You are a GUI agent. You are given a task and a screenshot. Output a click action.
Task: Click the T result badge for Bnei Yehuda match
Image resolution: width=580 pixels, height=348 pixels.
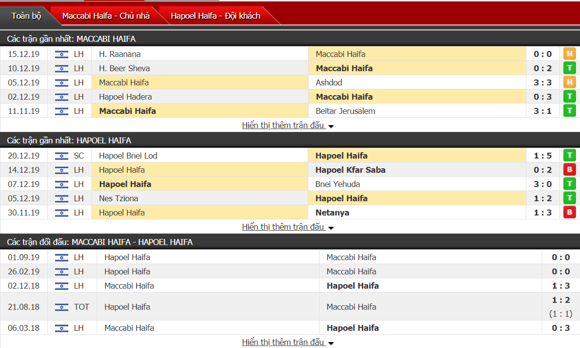pyautogui.click(x=570, y=184)
